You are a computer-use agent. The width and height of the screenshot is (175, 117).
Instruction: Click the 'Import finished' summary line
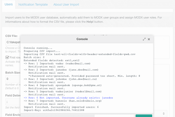point(61,107)
